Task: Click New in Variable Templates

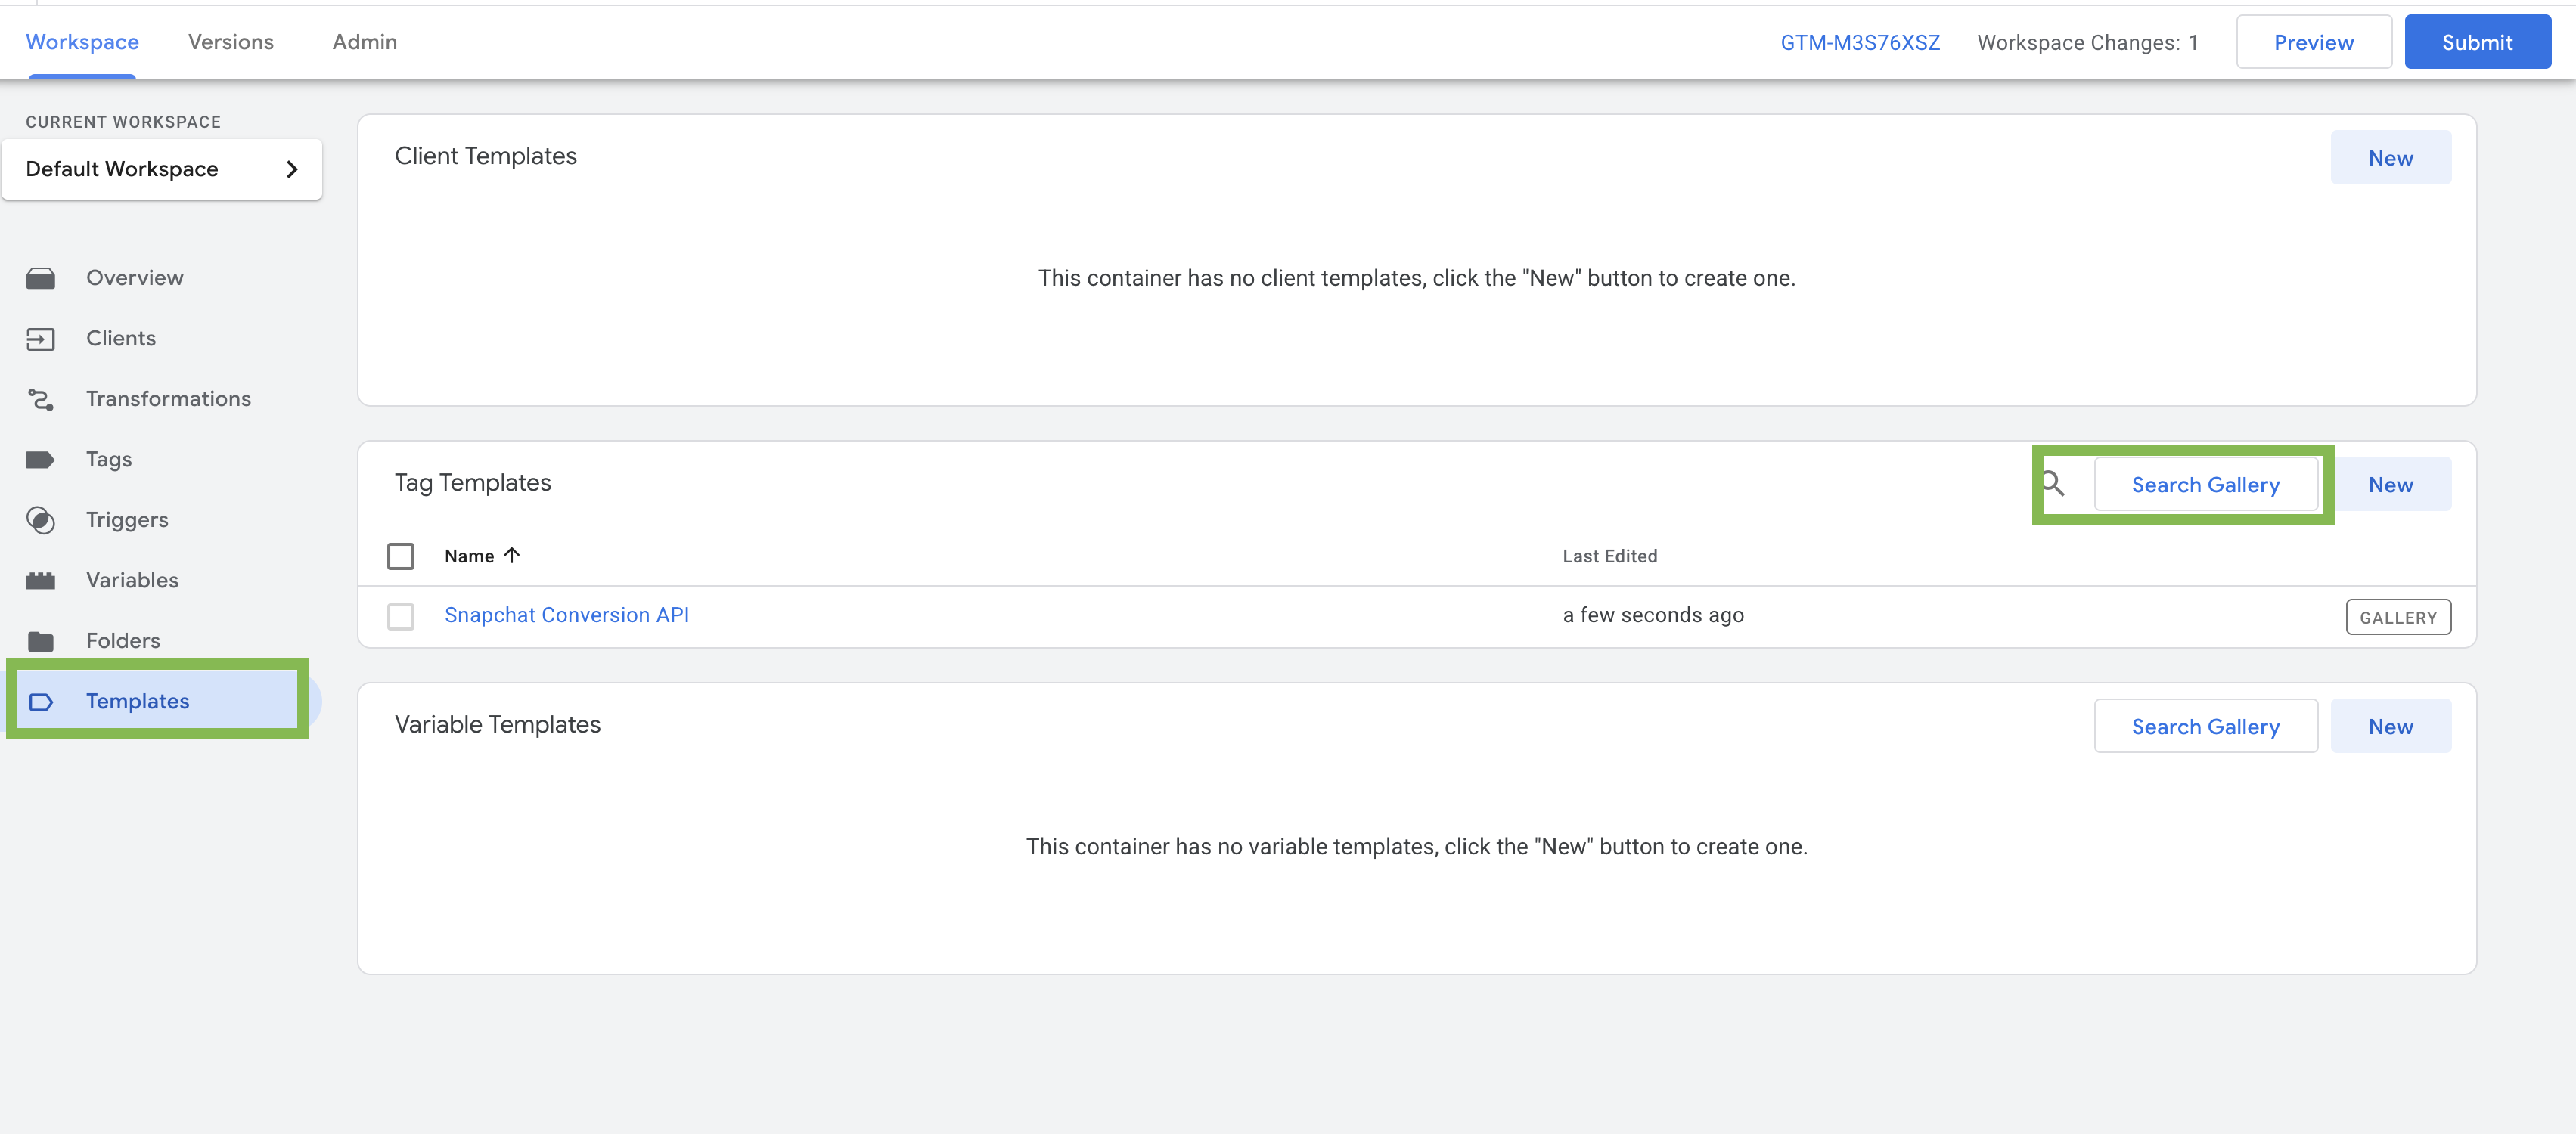Action: [2390, 727]
